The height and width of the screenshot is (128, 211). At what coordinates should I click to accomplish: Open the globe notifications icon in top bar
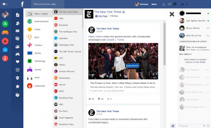pyautogui.click(x=174, y=4)
